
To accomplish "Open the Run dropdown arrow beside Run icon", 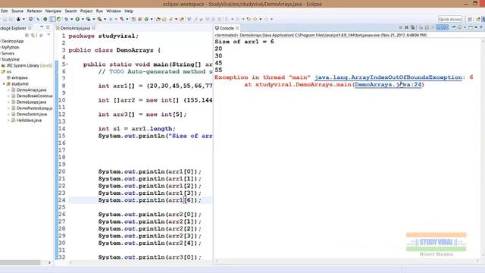I will [83, 19].
